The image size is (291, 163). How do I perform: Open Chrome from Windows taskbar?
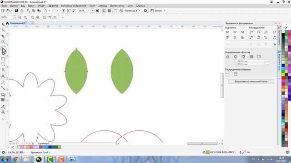16,159
